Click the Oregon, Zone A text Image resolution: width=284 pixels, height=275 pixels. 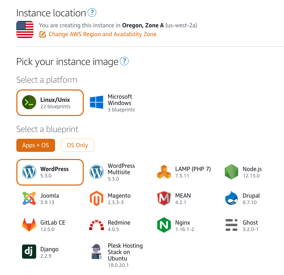coord(143,25)
